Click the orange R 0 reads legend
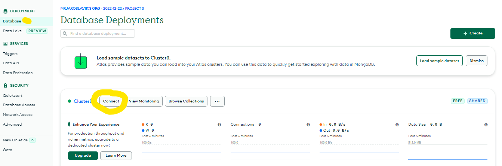This screenshot has width=502, height=166. click(x=147, y=124)
